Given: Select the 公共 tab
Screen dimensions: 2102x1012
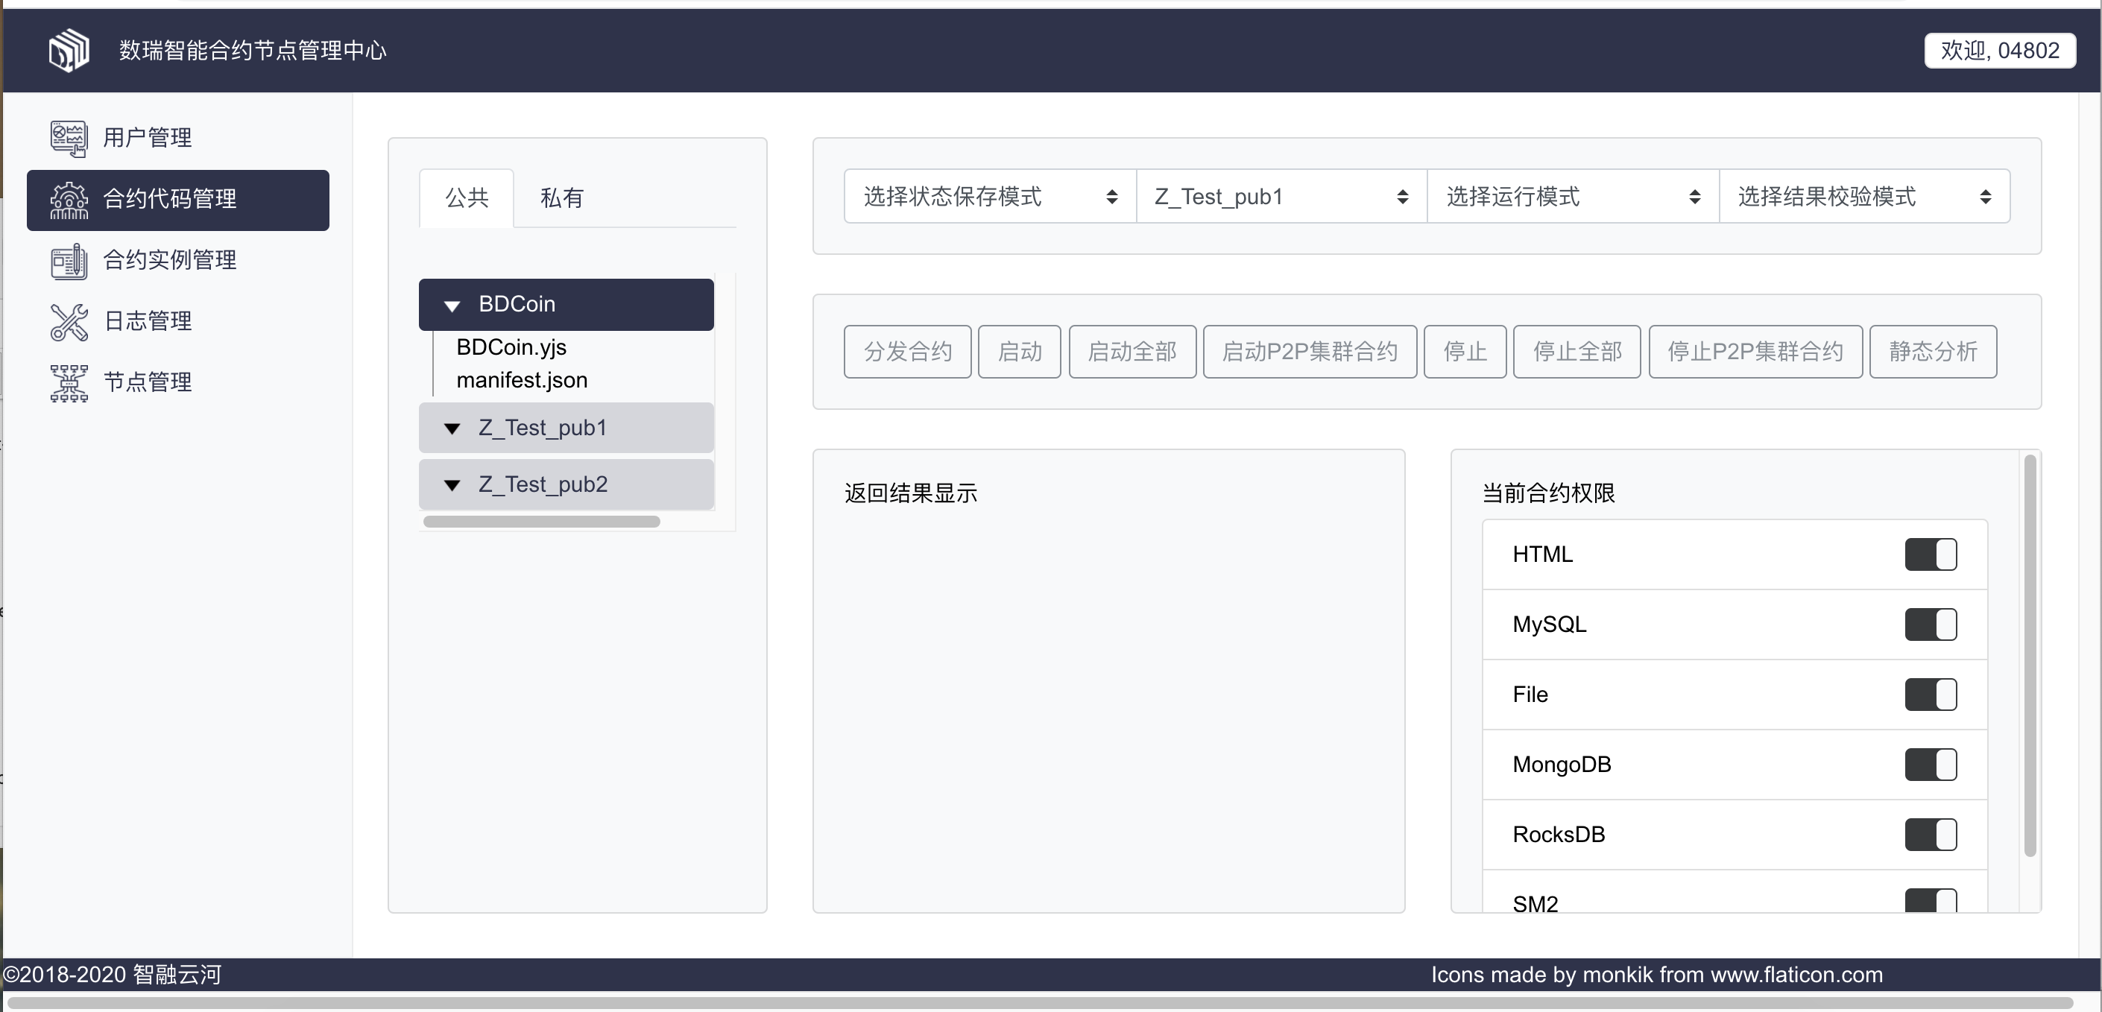Looking at the screenshot, I should (467, 197).
